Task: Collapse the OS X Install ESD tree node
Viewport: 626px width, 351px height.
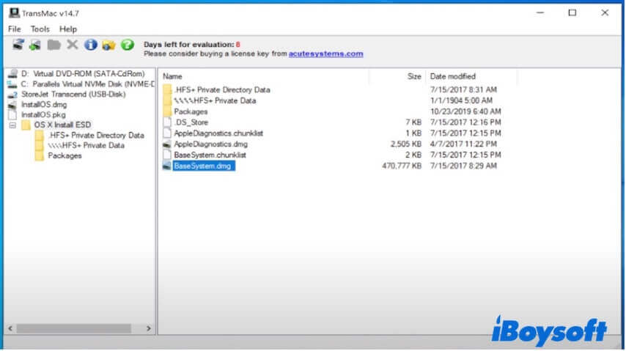Action: pos(12,125)
